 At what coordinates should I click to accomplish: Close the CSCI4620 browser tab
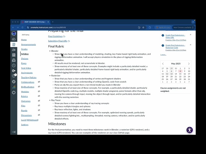tap(48, 22)
